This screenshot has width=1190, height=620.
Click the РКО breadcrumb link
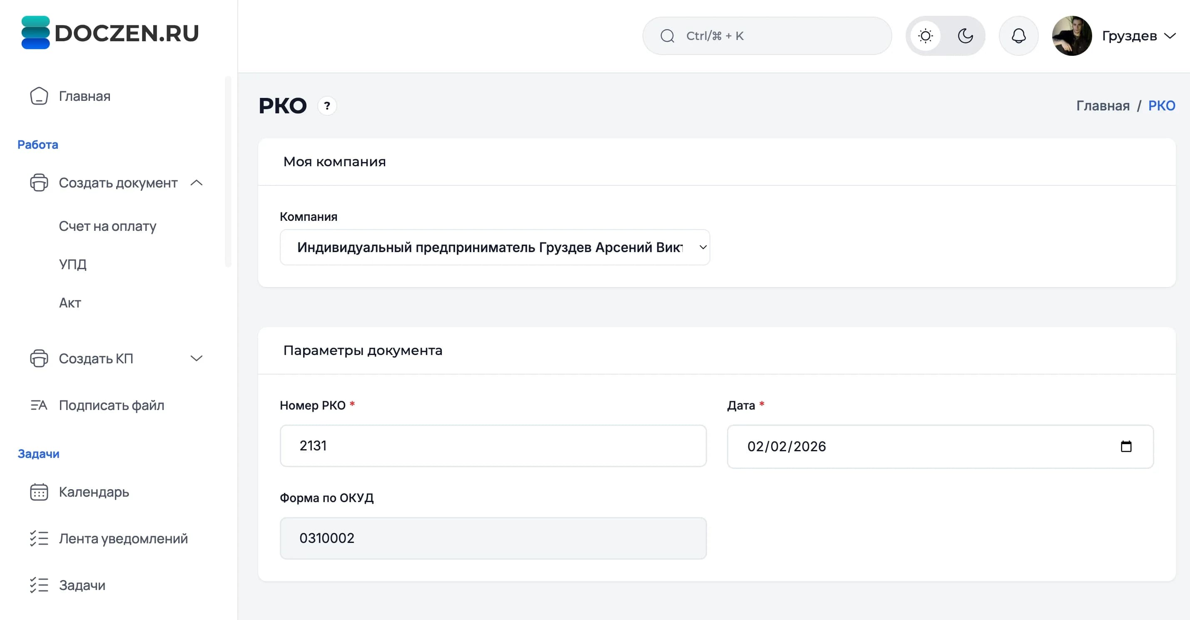click(x=1161, y=106)
